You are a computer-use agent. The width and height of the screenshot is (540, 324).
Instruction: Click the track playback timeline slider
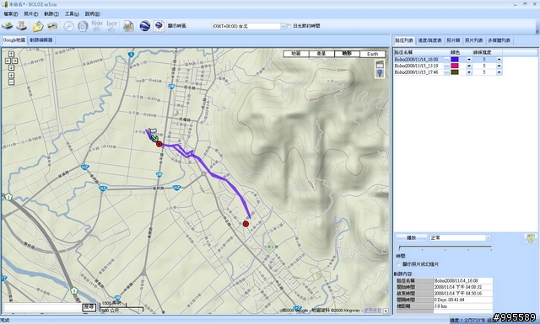pyautogui.click(x=445, y=247)
